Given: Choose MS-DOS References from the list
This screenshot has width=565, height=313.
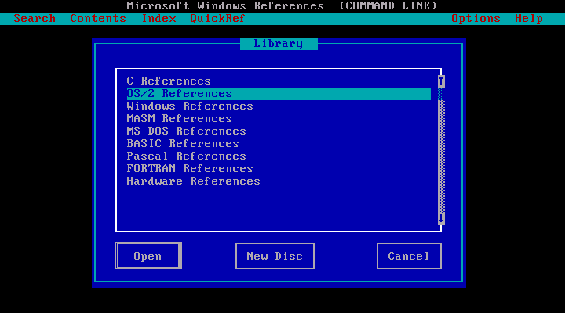Looking at the screenshot, I should (x=279, y=131).
